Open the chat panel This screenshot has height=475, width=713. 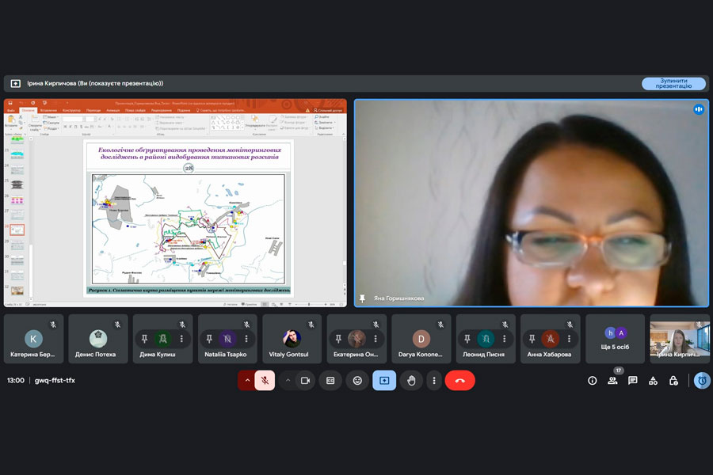(x=633, y=381)
